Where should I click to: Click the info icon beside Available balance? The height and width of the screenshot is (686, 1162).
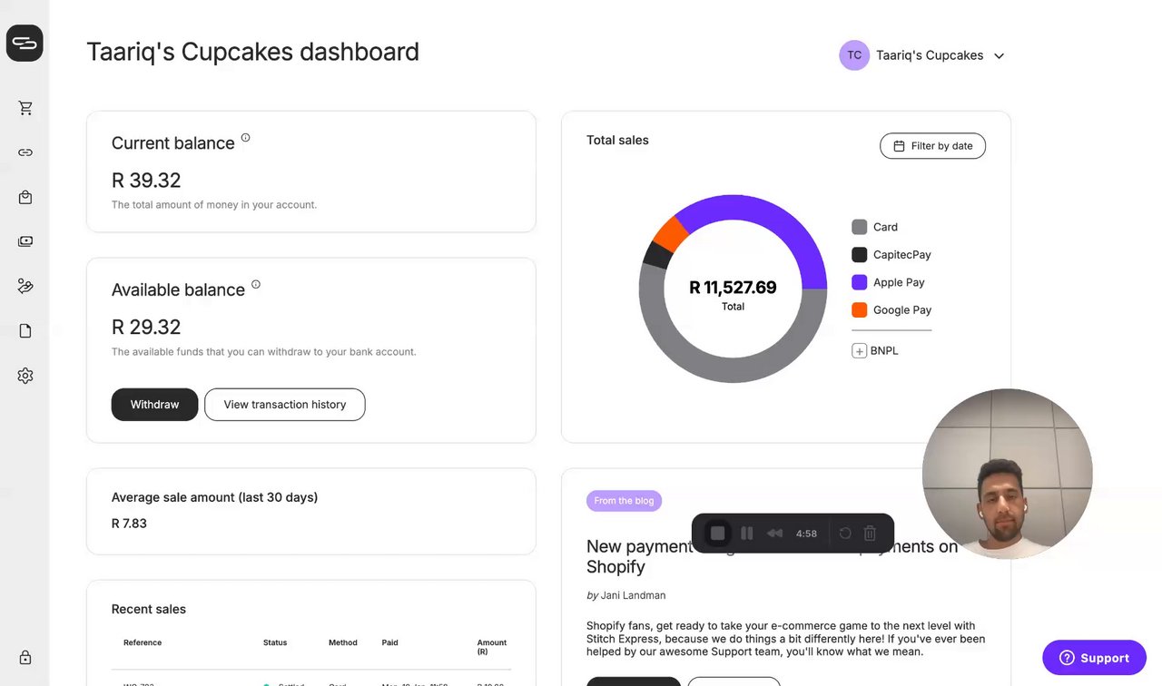(x=256, y=285)
